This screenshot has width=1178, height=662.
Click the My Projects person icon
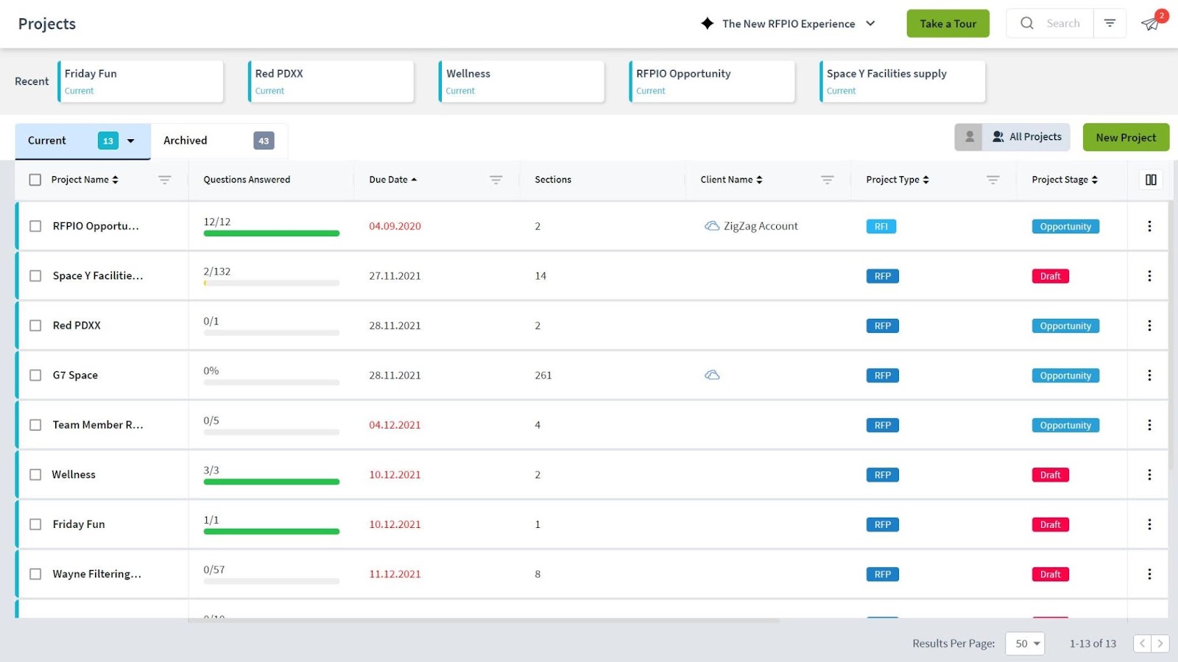pos(969,137)
